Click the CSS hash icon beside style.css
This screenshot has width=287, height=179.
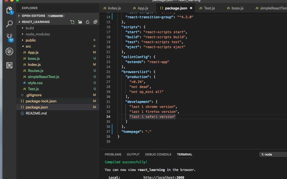[25, 83]
